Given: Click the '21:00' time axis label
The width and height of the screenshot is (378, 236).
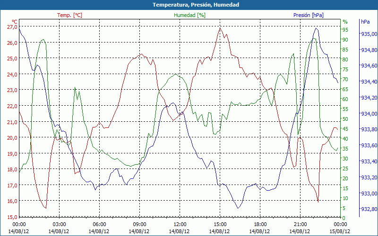Looking at the screenshot, I should (x=300, y=225).
